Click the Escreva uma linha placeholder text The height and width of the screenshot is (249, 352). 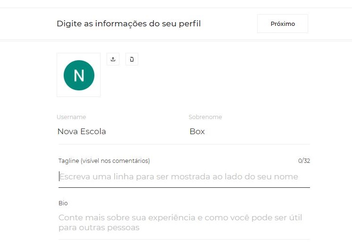point(179,177)
